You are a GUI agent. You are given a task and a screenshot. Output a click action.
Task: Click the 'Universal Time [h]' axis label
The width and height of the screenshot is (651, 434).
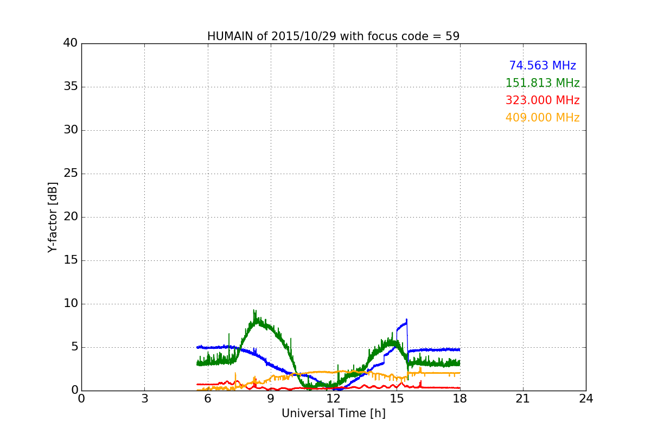[x=334, y=413]
